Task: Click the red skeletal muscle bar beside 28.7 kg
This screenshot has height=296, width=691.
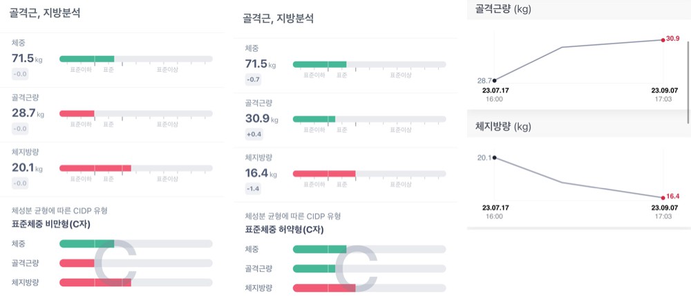Action: click(77, 113)
